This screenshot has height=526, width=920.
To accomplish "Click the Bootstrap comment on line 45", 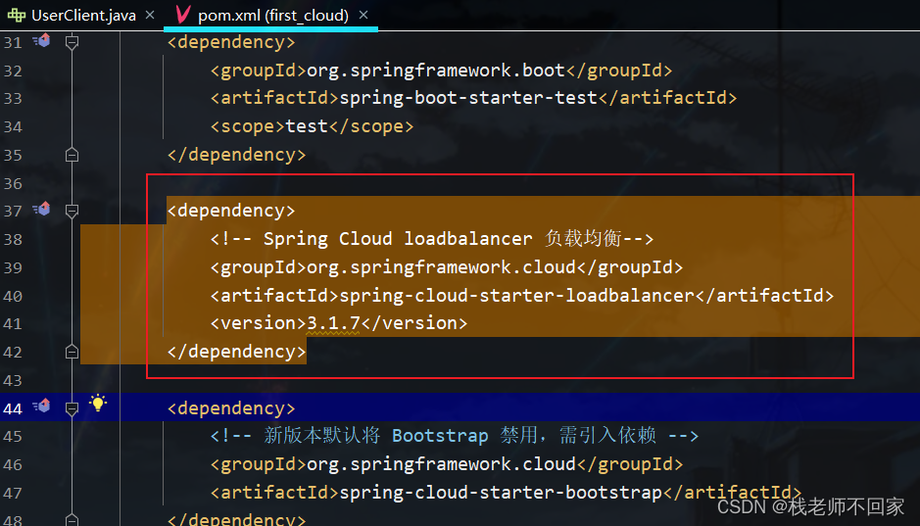I will (x=455, y=436).
